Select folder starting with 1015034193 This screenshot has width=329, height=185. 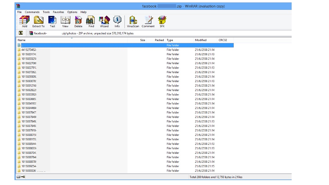click(125, 103)
